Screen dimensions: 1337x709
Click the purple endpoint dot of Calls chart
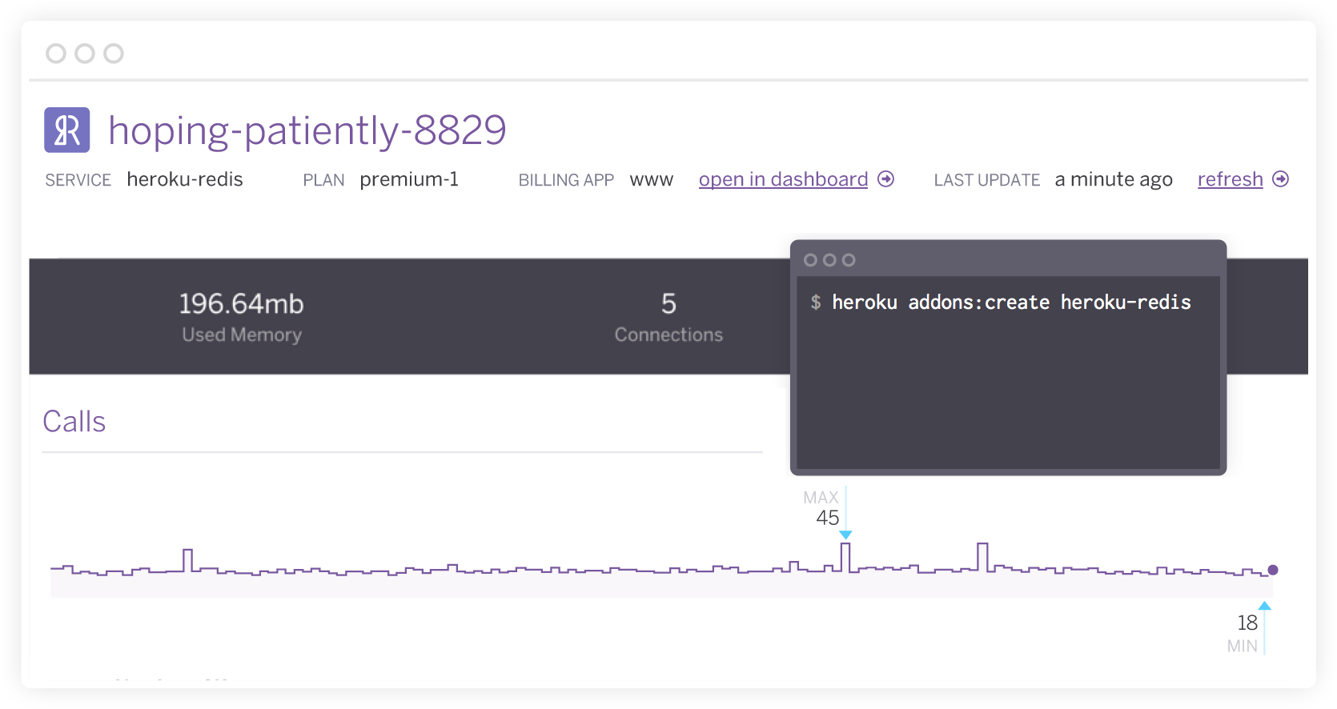coord(1273,570)
